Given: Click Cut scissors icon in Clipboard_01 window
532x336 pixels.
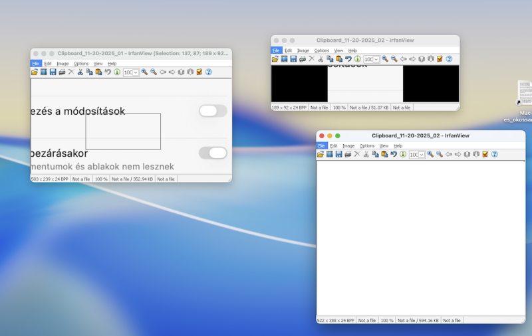Looking at the screenshot, I should (80, 72).
